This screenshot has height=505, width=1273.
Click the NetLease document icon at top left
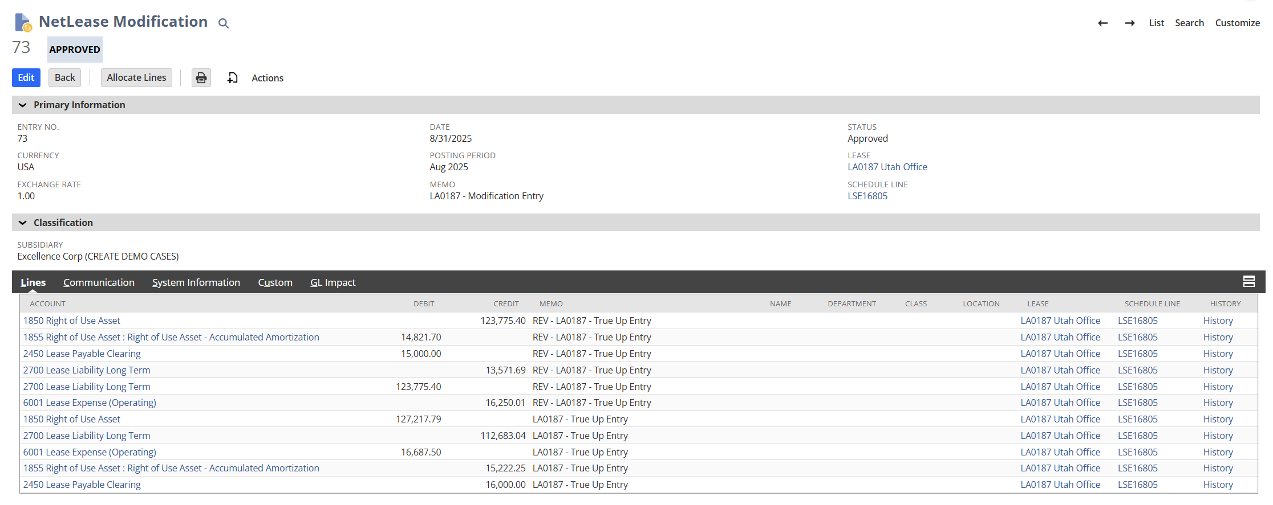click(23, 23)
